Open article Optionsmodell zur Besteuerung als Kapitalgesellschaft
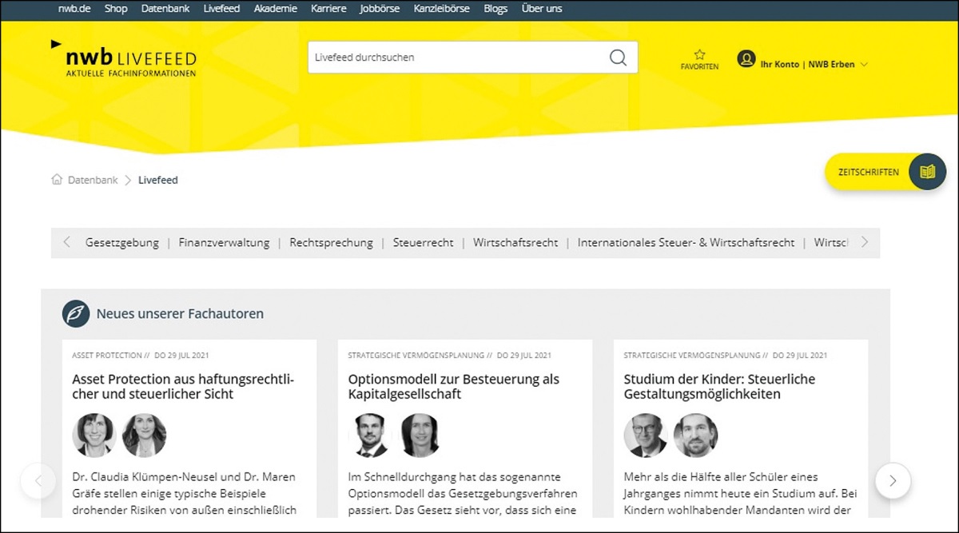 (453, 387)
